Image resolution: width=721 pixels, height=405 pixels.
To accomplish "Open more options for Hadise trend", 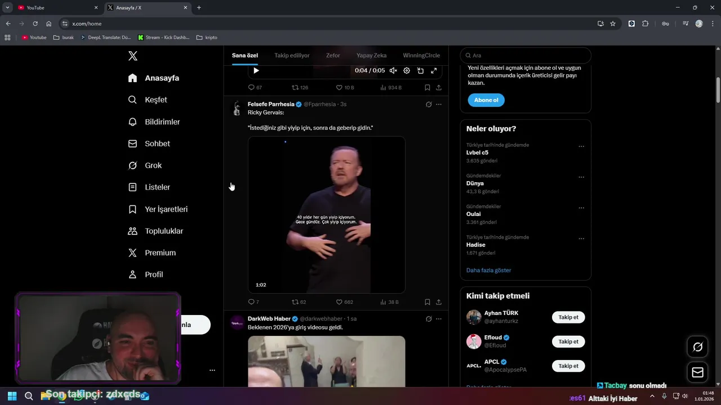I will pos(581,238).
